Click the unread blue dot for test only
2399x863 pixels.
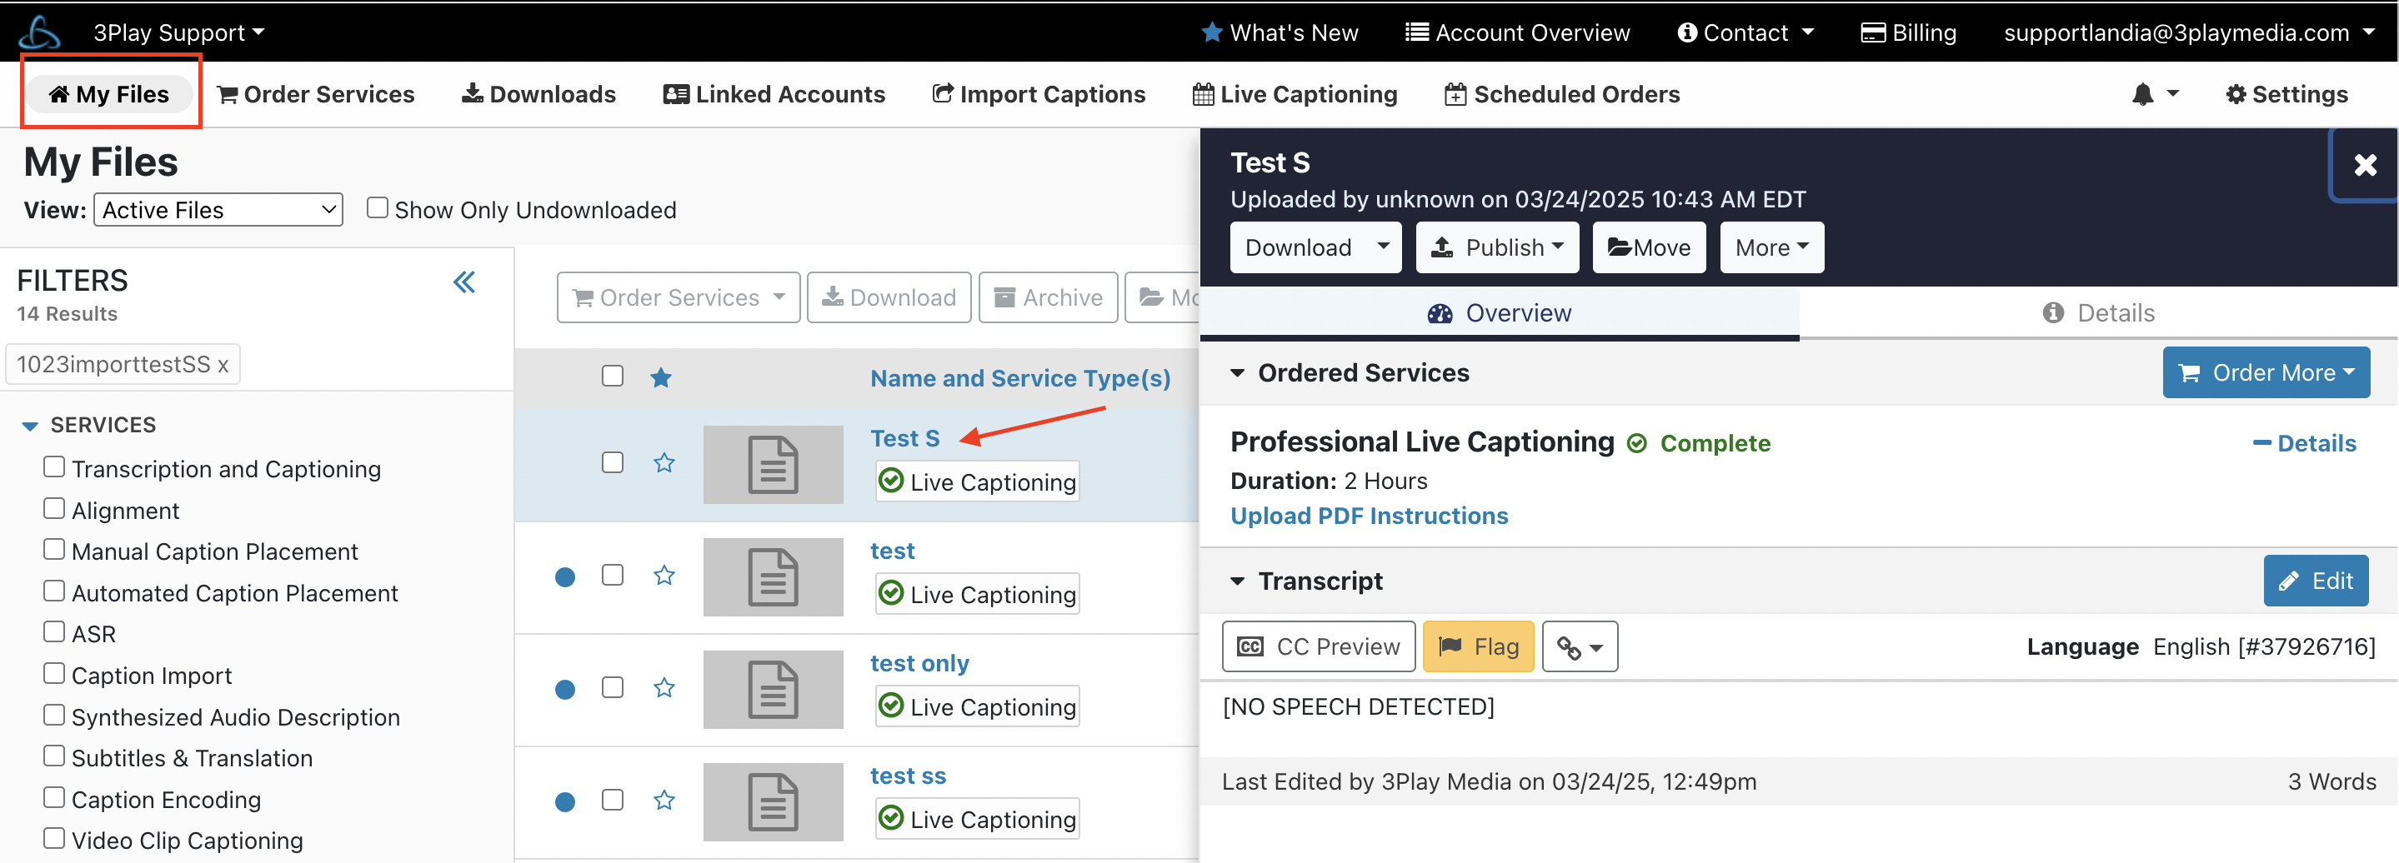(x=564, y=690)
